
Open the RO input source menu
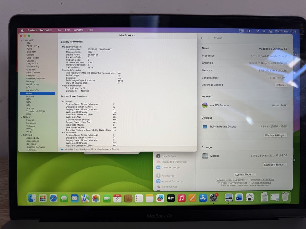pos(241,31)
